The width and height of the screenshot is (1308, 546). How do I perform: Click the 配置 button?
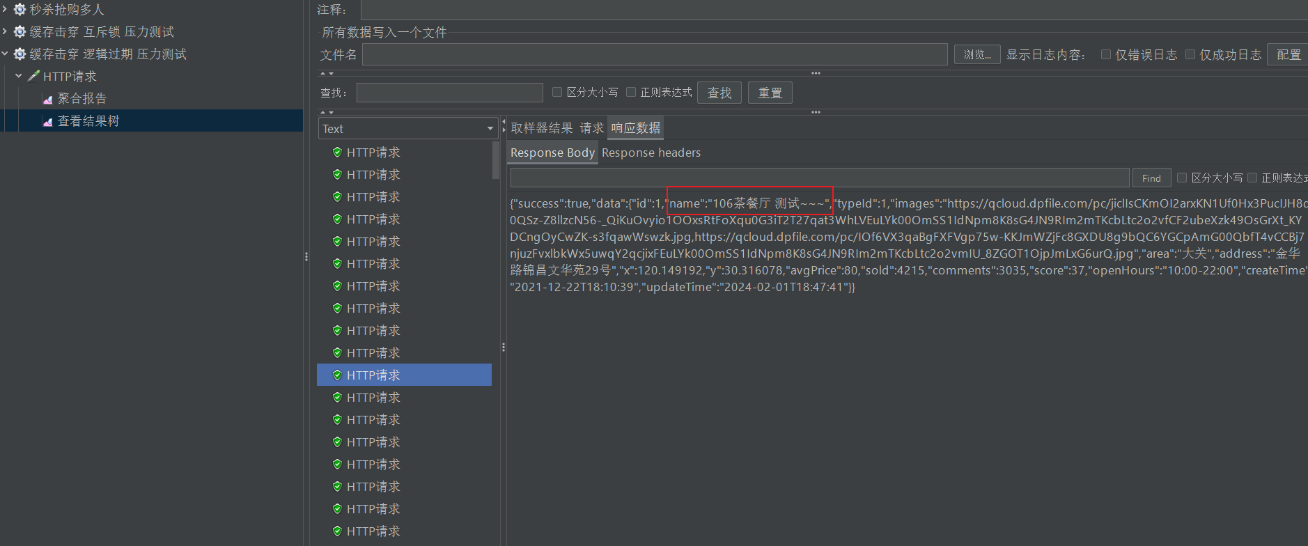point(1288,54)
